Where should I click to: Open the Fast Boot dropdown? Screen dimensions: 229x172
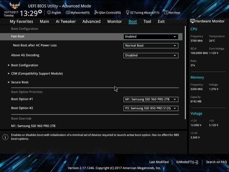(151, 37)
